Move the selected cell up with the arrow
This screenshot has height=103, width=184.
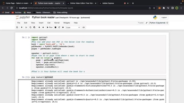(x=39, y=27)
